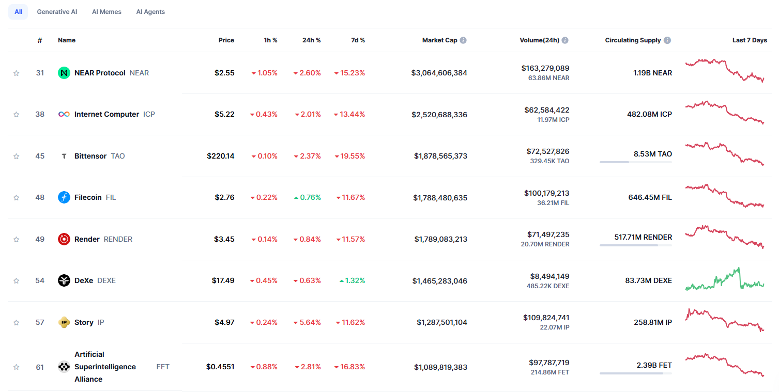The height and width of the screenshot is (392, 779).
Task: Click FET circulating supply progress bar
Action: [x=636, y=373]
